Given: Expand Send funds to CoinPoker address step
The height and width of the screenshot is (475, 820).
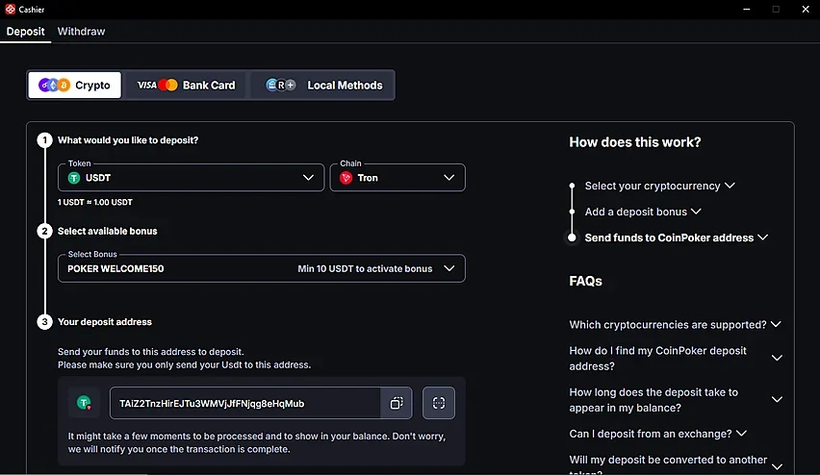Looking at the screenshot, I should 677,237.
